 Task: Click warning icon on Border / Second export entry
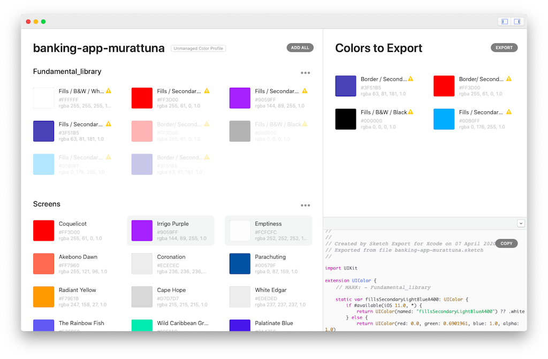410,79
